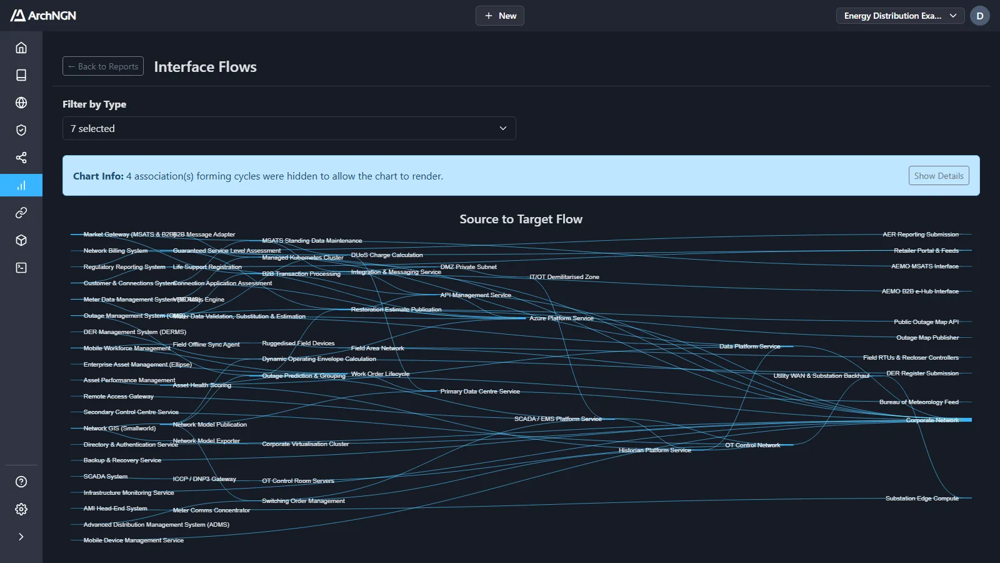Select Advanced Distribution Management System node
1000x563 pixels.
click(x=156, y=525)
